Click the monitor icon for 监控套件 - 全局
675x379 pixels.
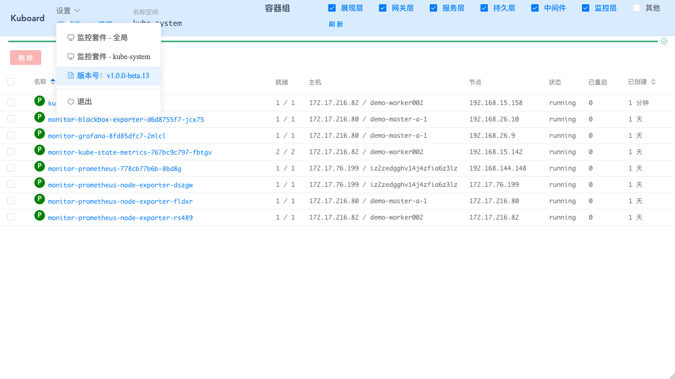[71, 37]
